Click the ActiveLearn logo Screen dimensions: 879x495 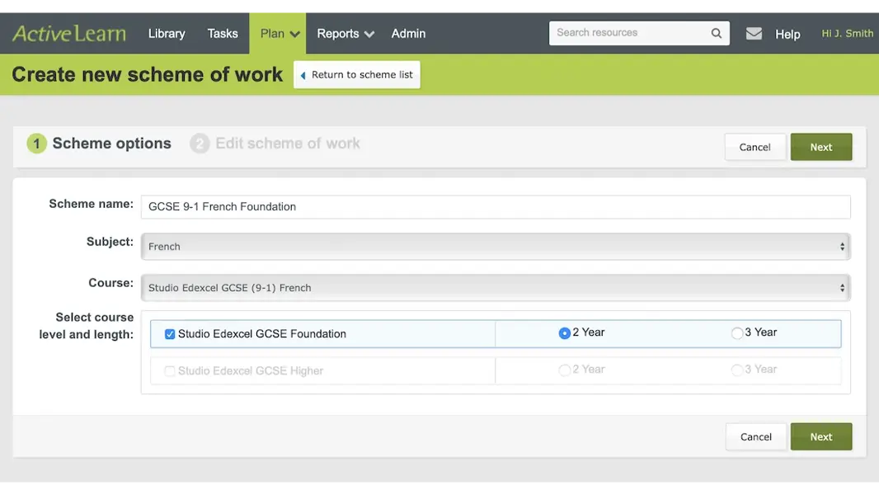point(69,34)
